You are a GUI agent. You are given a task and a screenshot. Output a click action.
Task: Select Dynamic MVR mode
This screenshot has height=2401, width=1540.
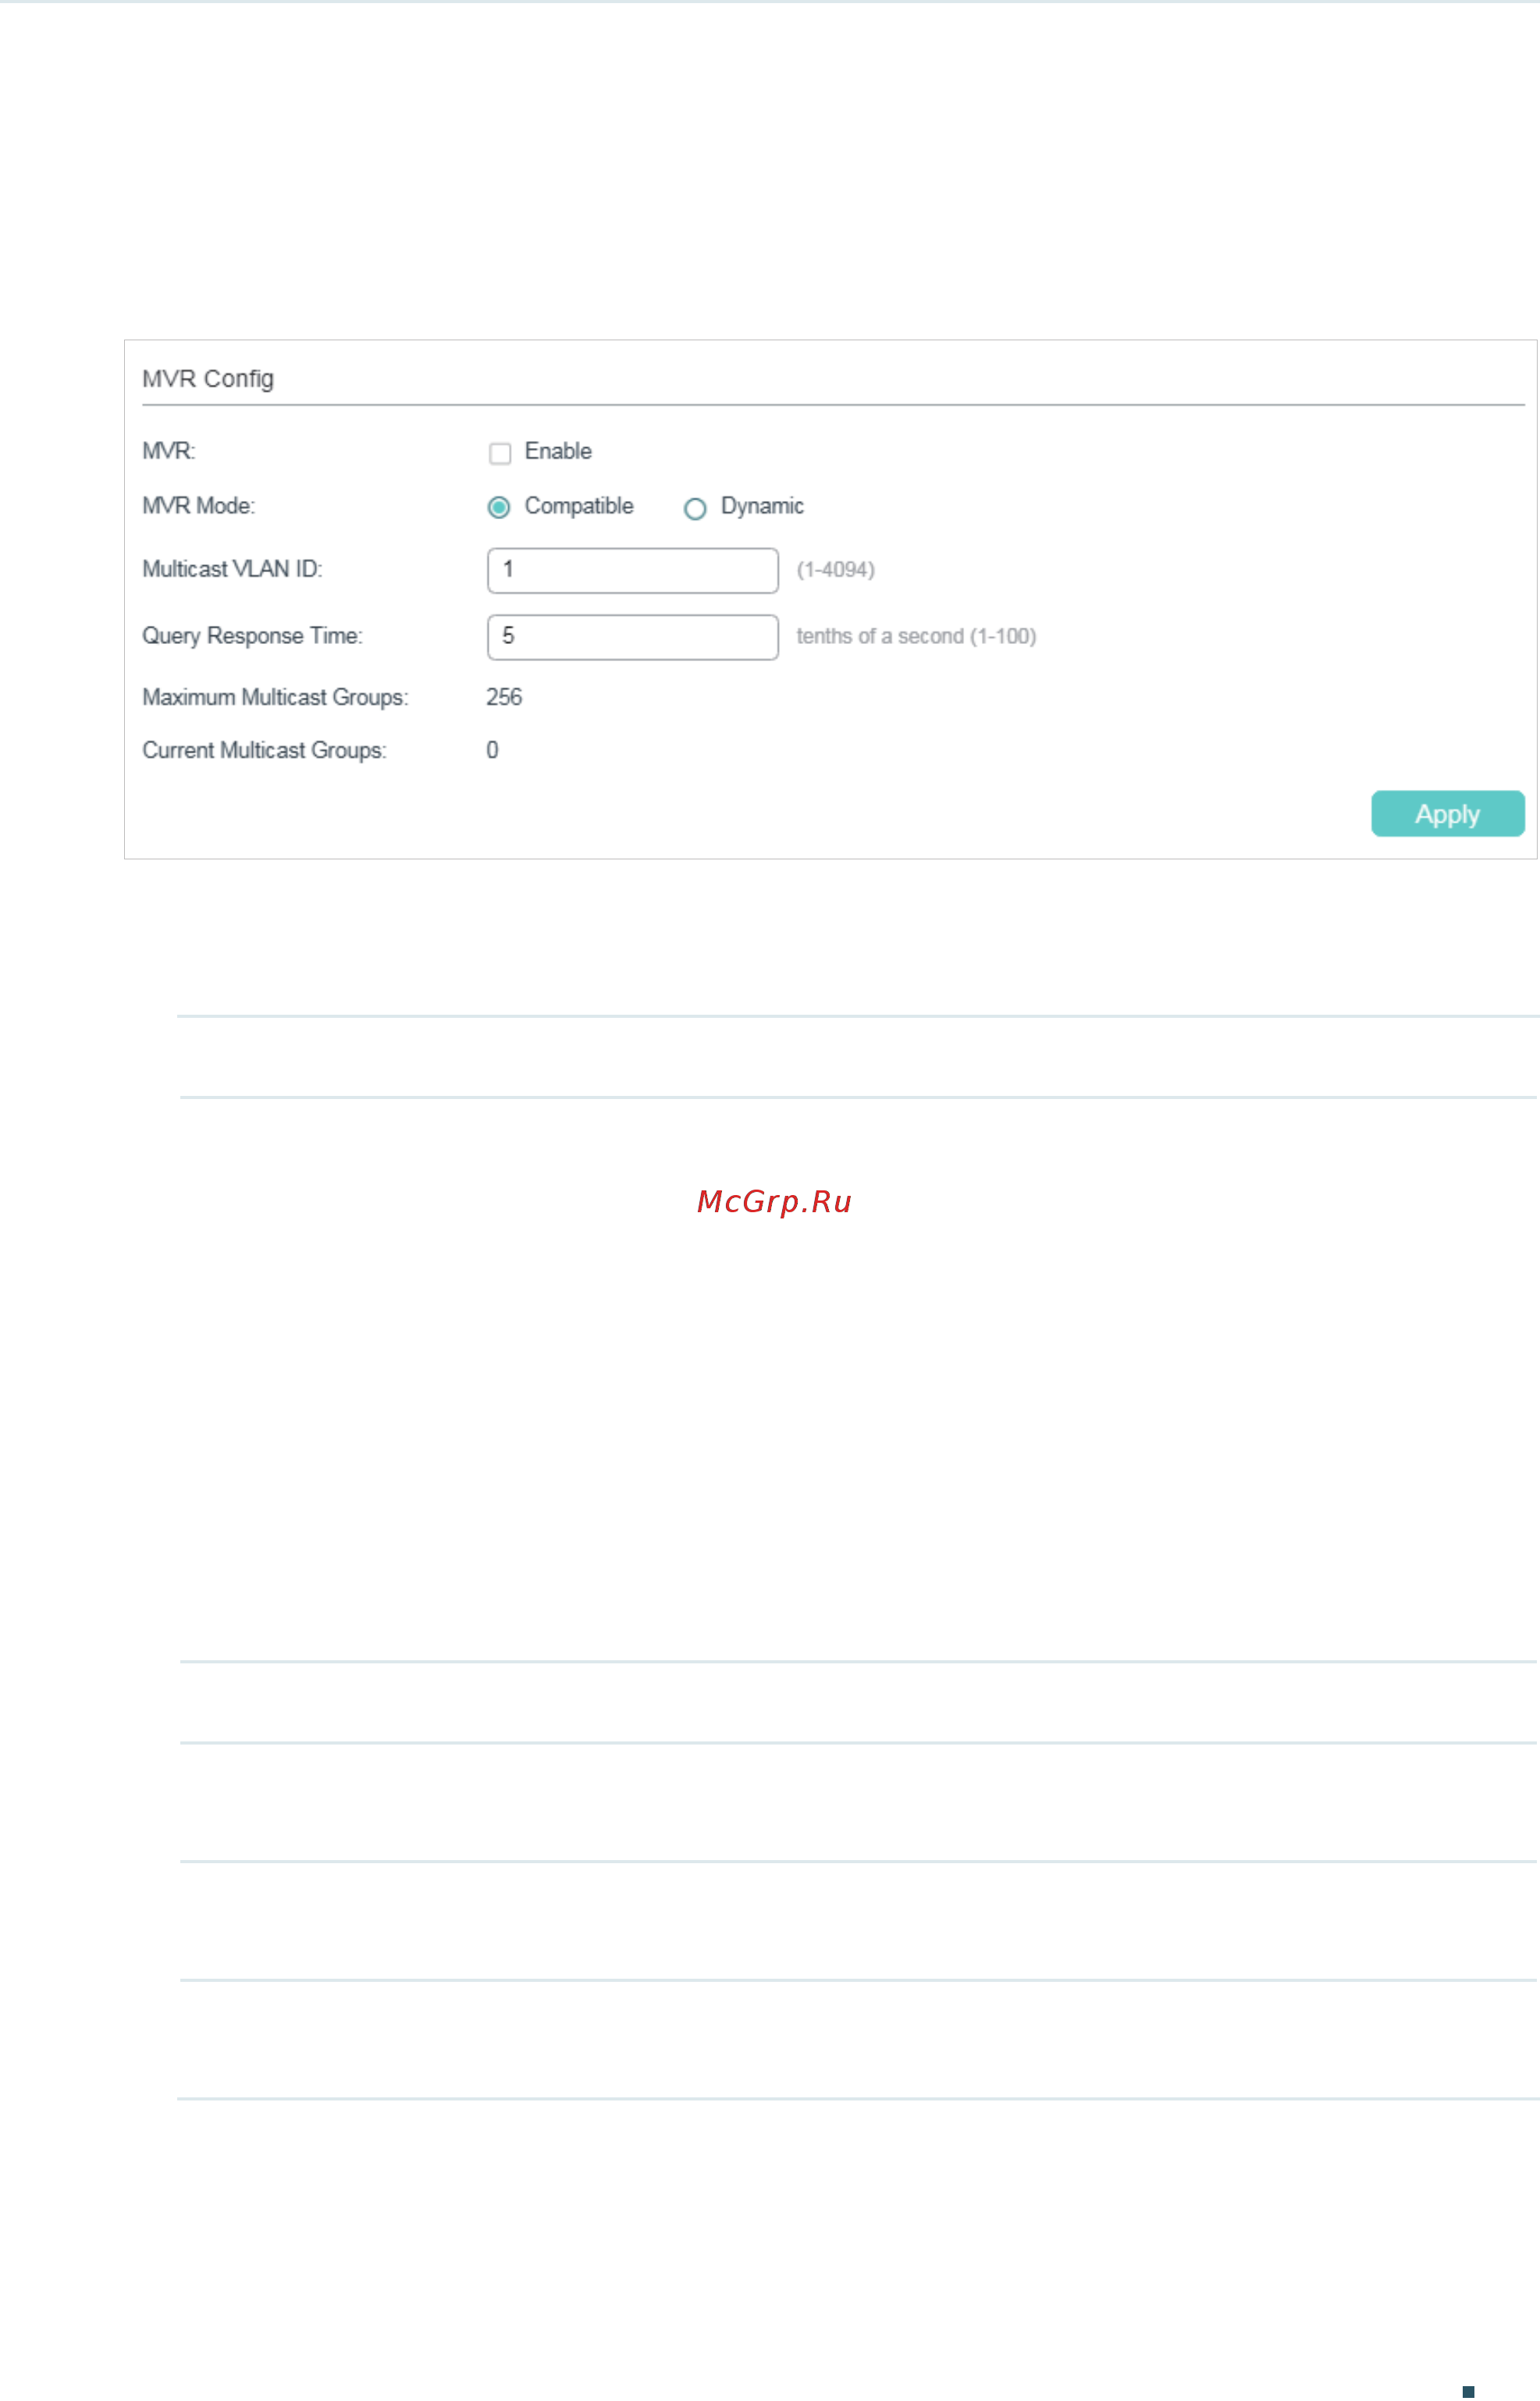(695, 509)
